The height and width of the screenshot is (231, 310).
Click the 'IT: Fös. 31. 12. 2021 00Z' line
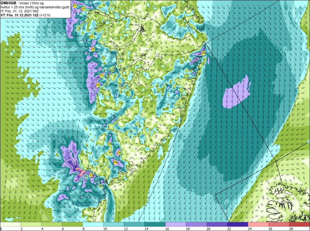20,11
